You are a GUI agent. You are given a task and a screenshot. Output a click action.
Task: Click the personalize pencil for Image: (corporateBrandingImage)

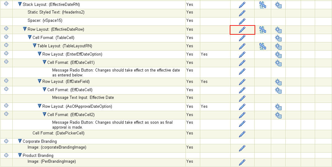coord(242,148)
